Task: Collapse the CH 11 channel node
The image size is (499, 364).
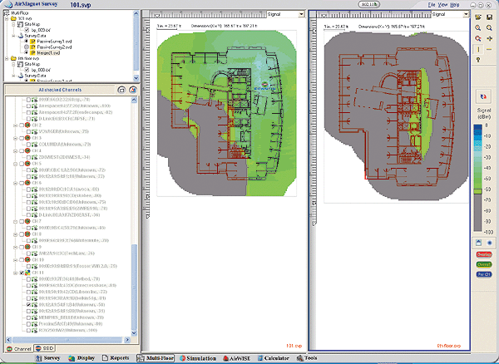Action: coord(15,273)
